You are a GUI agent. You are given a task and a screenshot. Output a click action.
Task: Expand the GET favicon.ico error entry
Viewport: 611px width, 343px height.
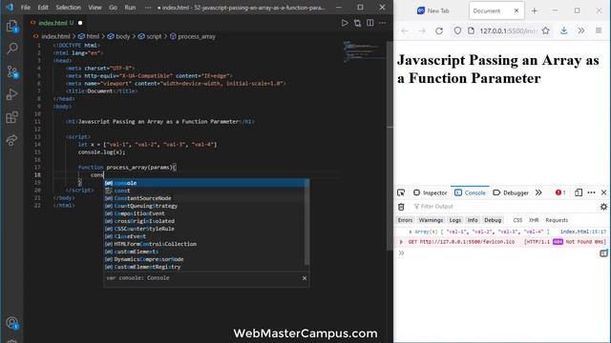[401, 242]
